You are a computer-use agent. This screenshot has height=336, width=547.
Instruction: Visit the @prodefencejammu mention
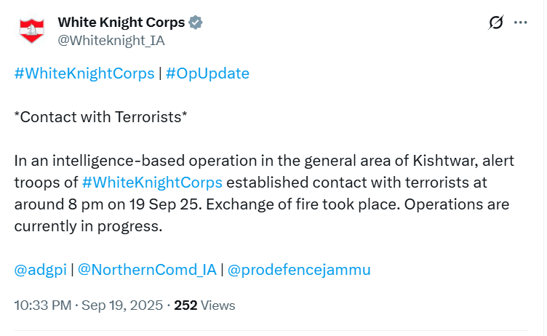tap(299, 270)
